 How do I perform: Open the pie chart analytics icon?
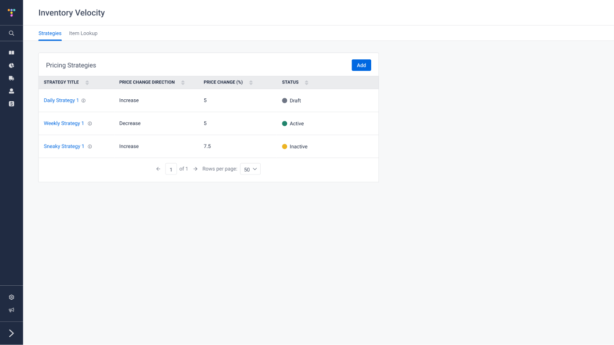[x=12, y=66]
